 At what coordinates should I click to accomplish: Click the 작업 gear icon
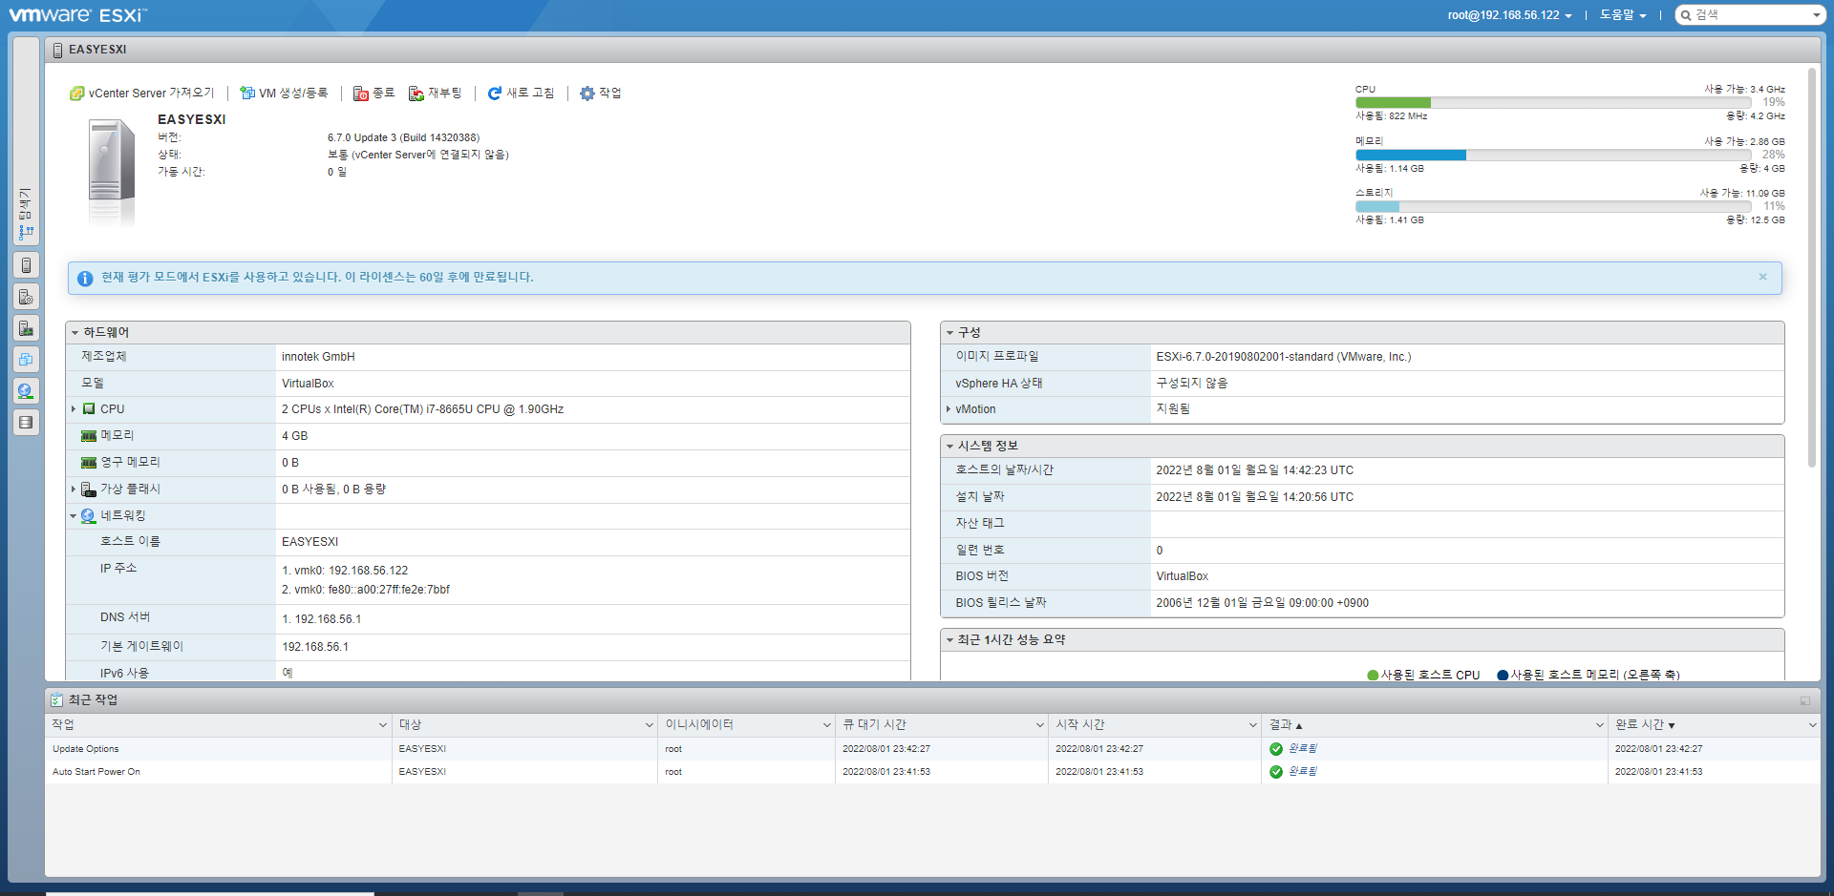click(x=587, y=94)
